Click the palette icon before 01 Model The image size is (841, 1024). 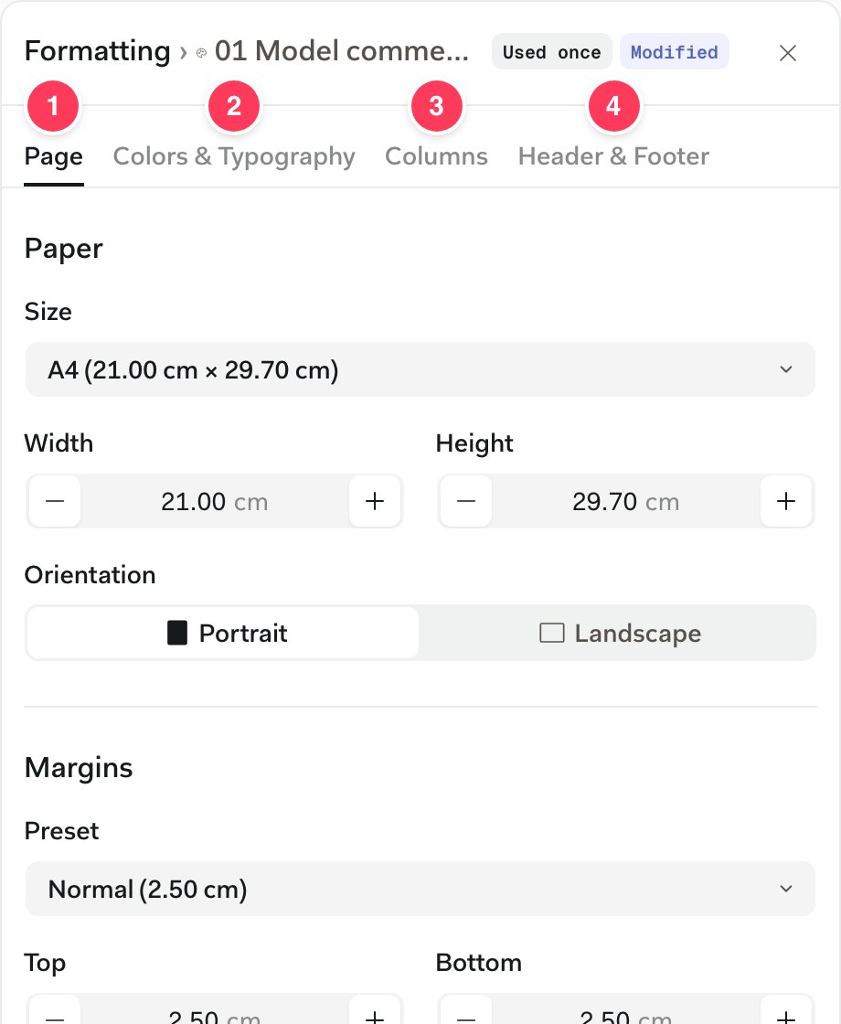coord(202,53)
